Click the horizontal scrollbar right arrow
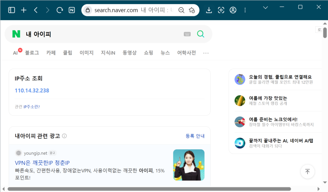The height and width of the screenshot is (192, 328). tap(319, 189)
